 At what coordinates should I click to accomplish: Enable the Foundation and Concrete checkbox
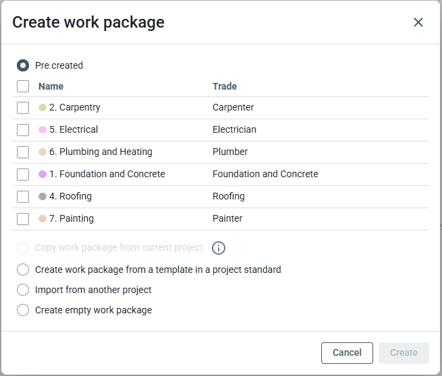point(23,175)
